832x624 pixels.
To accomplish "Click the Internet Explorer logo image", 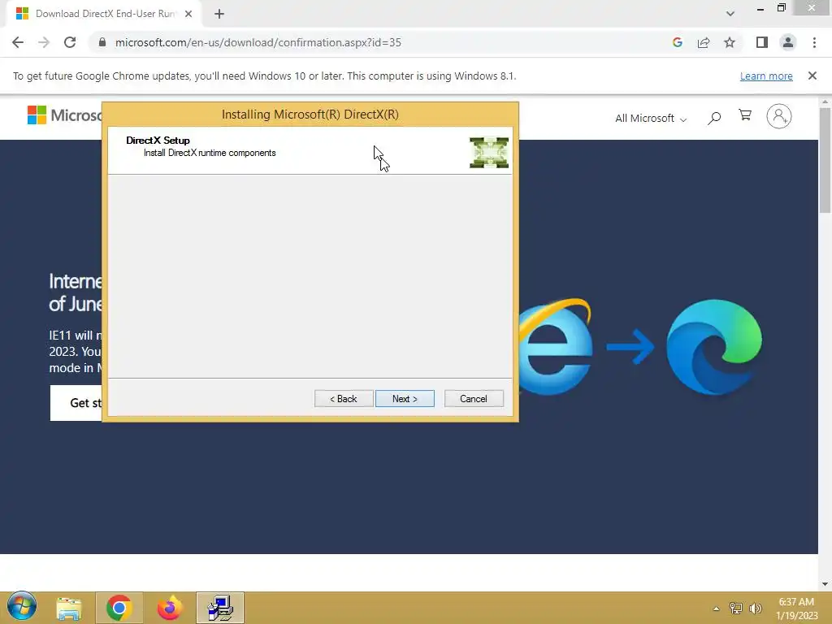I will [555, 346].
